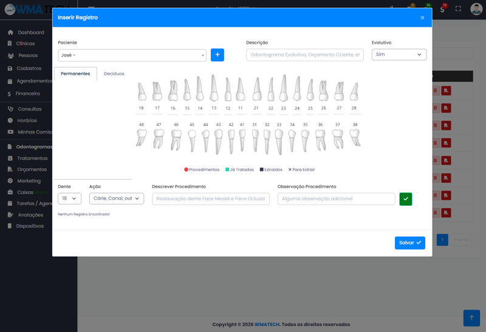Image resolution: width=486 pixels, height=332 pixels.
Task: Switch to the Deciduos tab
Action: (114, 73)
